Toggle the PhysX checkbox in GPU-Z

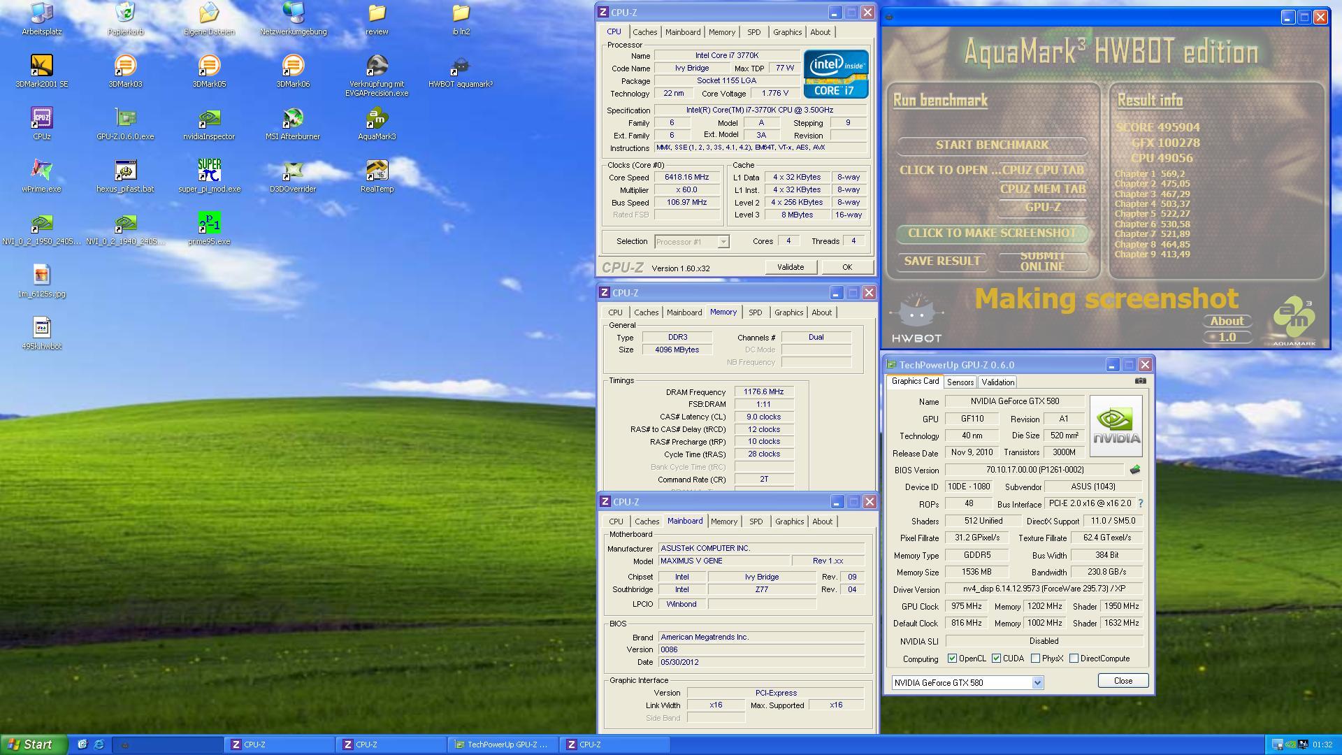tap(1035, 659)
